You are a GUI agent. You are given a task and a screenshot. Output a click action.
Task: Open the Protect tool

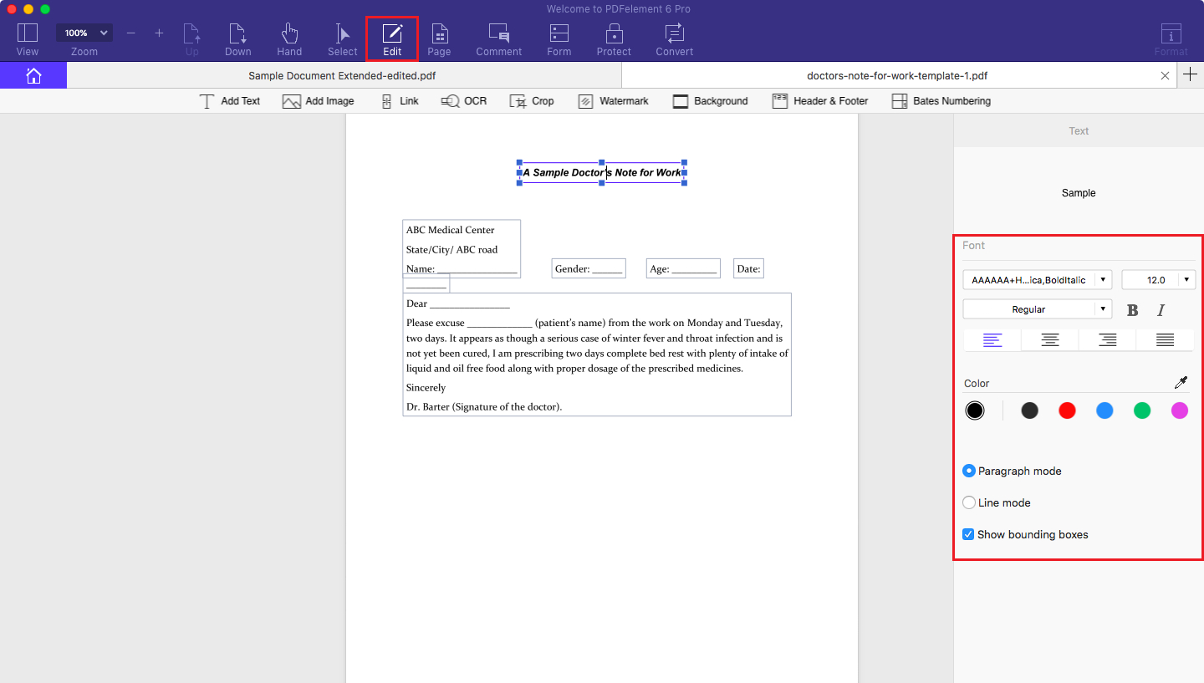click(614, 38)
